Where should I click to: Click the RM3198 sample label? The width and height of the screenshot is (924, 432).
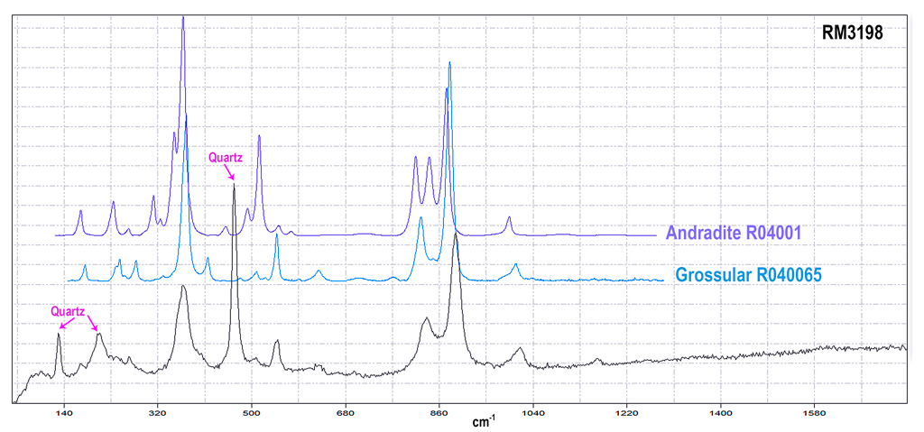pos(852,32)
